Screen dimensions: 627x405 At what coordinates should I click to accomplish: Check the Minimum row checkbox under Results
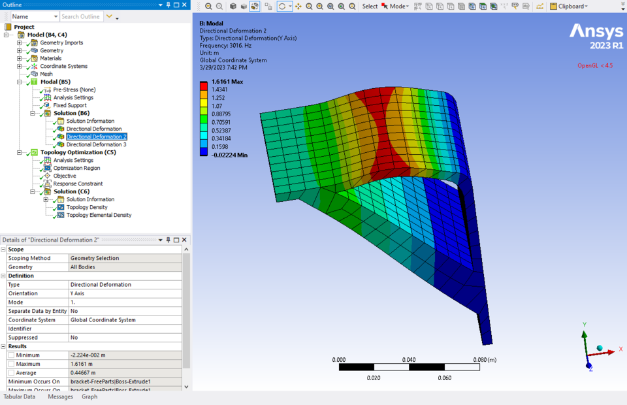coord(11,355)
